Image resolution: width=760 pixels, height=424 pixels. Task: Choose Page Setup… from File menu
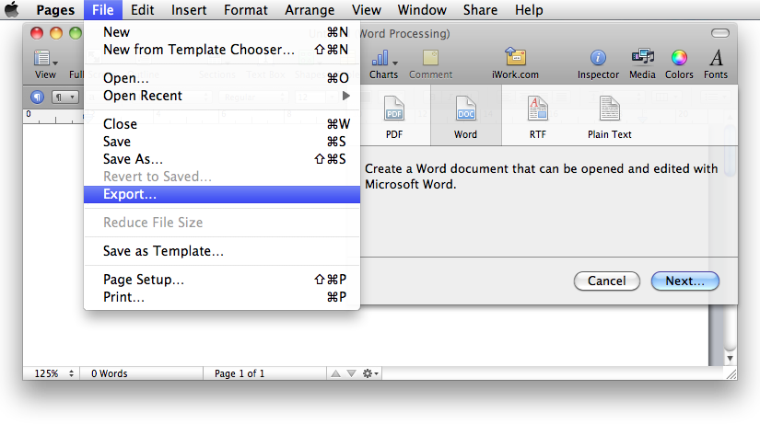pyautogui.click(x=222, y=280)
